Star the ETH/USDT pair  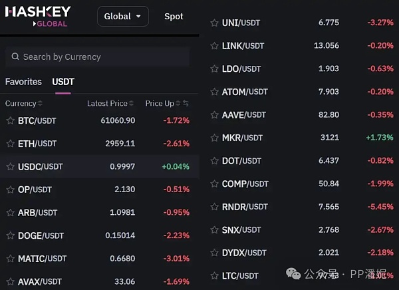(11, 144)
